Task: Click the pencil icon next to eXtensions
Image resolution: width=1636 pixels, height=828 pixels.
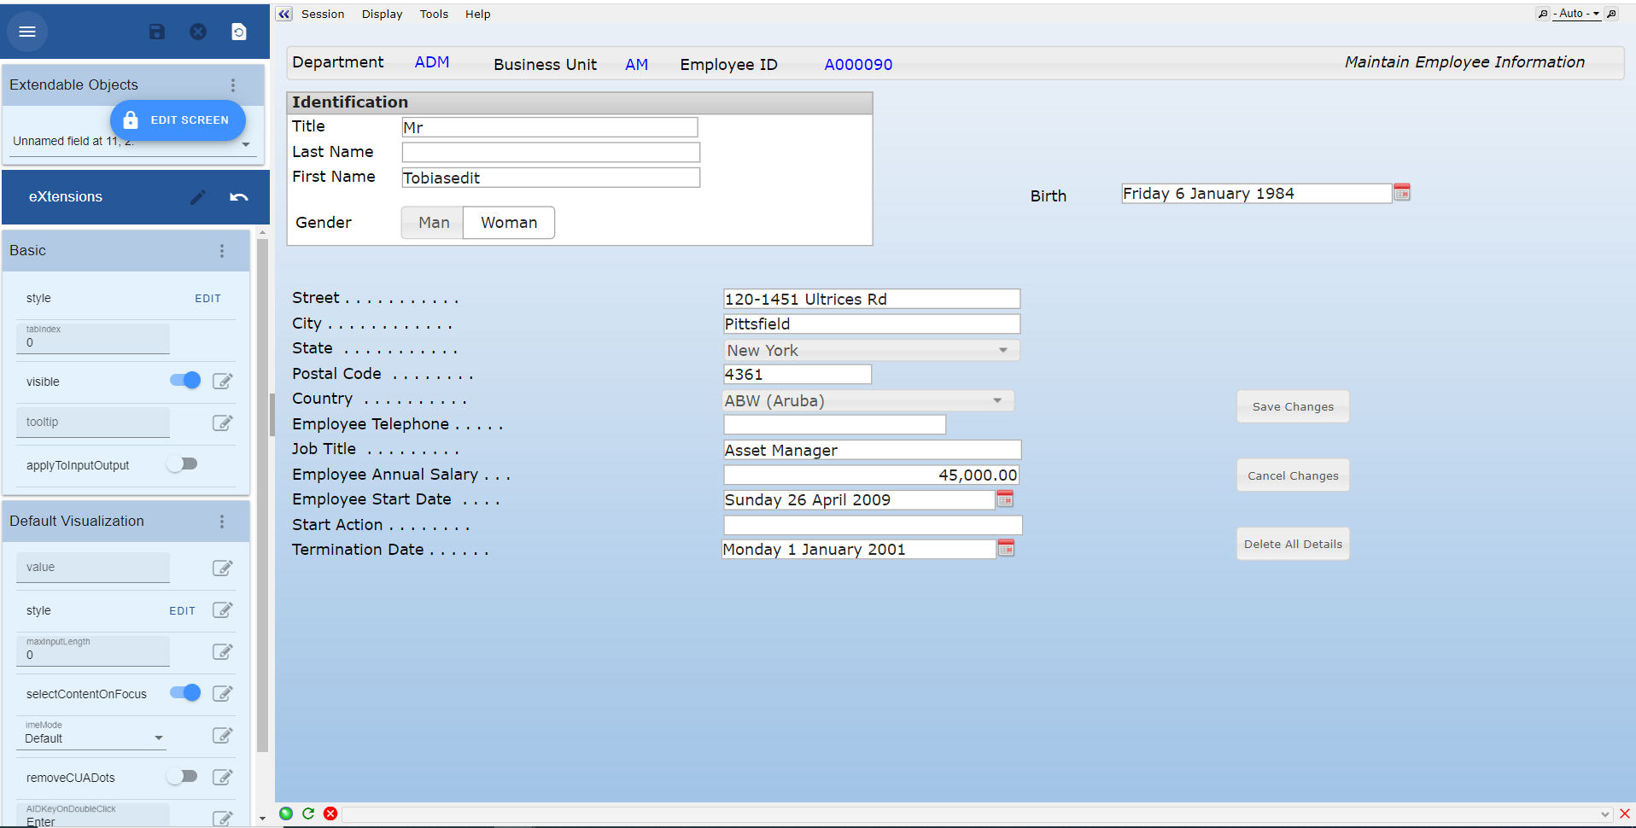Action: click(198, 197)
